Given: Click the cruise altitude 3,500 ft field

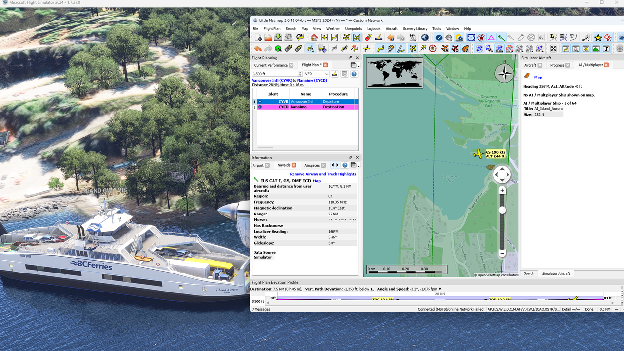Looking at the screenshot, I should [x=274, y=74].
